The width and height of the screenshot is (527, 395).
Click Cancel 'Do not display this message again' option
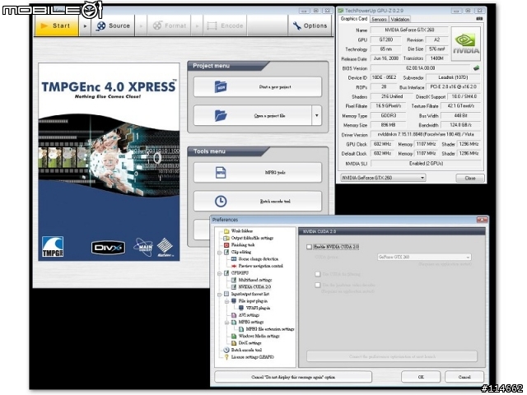tap(293, 377)
